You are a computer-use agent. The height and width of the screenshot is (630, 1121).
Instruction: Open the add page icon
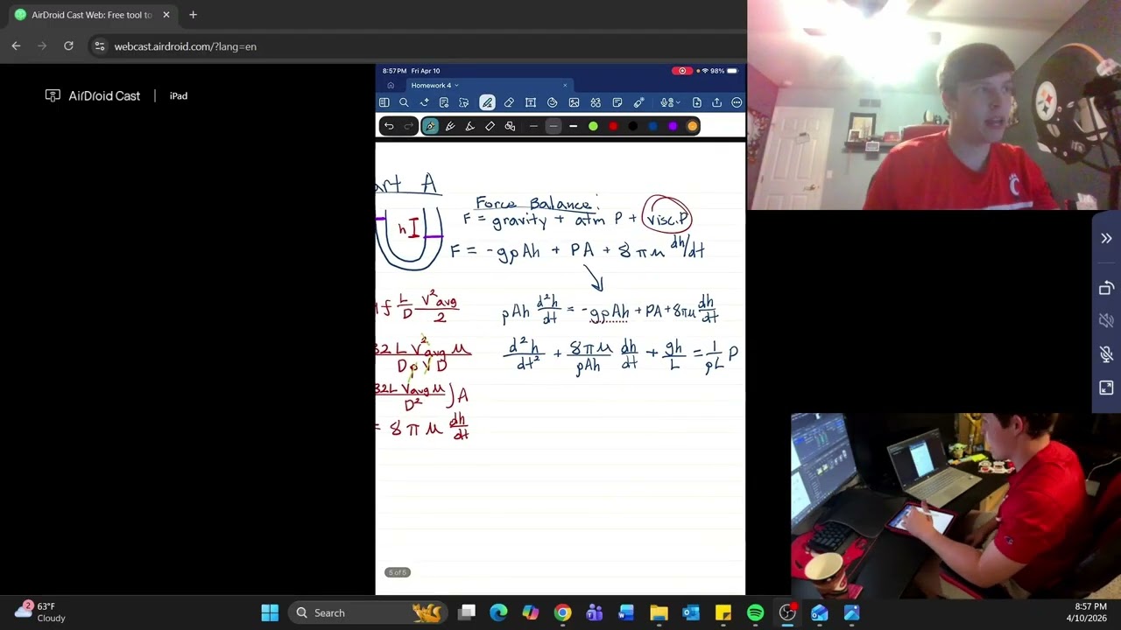(x=696, y=102)
